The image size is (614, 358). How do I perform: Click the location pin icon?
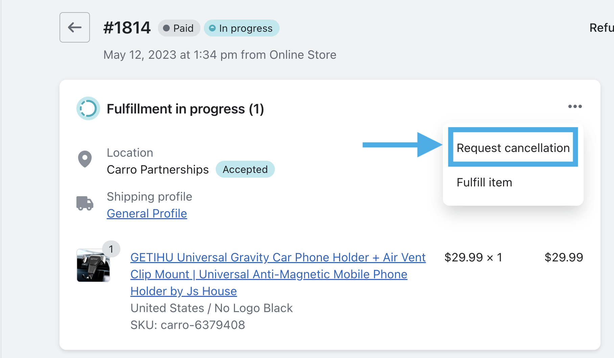point(85,159)
